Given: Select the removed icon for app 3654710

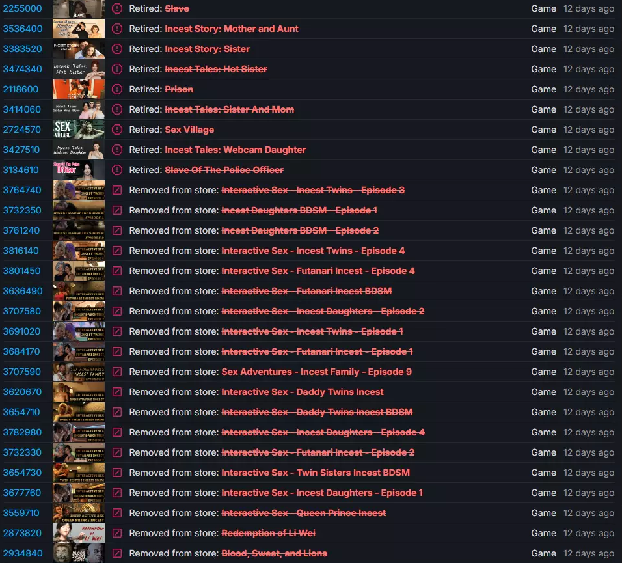Looking at the screenshot, I should coord(117,412).
